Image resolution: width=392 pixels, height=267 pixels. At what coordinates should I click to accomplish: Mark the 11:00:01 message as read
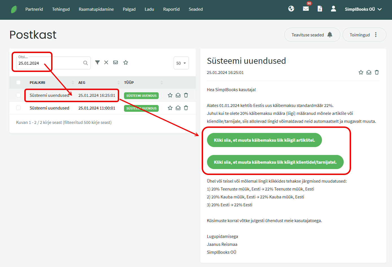pyautogui.click(x=178, y=108)
